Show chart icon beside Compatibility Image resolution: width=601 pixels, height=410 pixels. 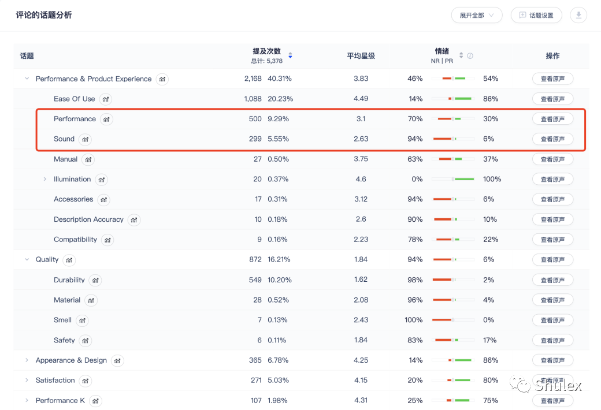pos(107,240)
